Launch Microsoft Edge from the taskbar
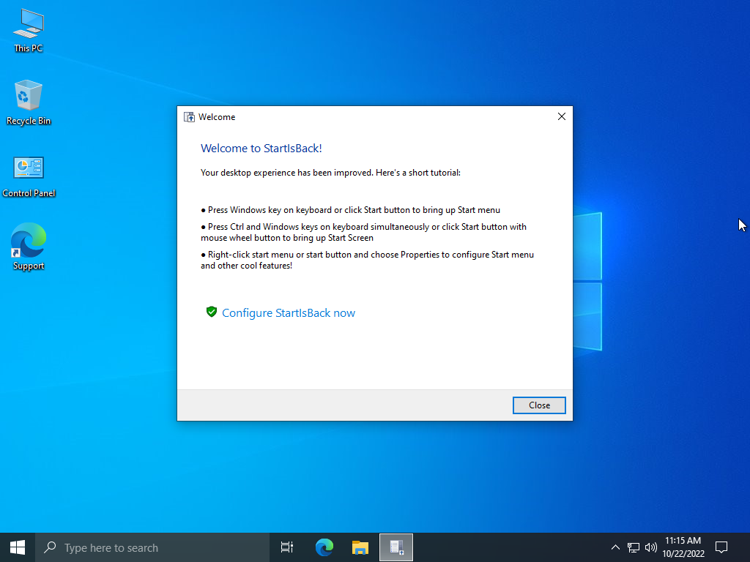Image resolution: width=750 pixels, height=562 pixels. 324,547
